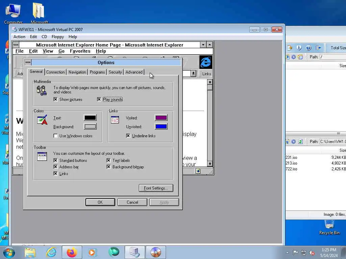Select the Computer desktop icon
Screen dimensions: 346x259
[13, 13]
